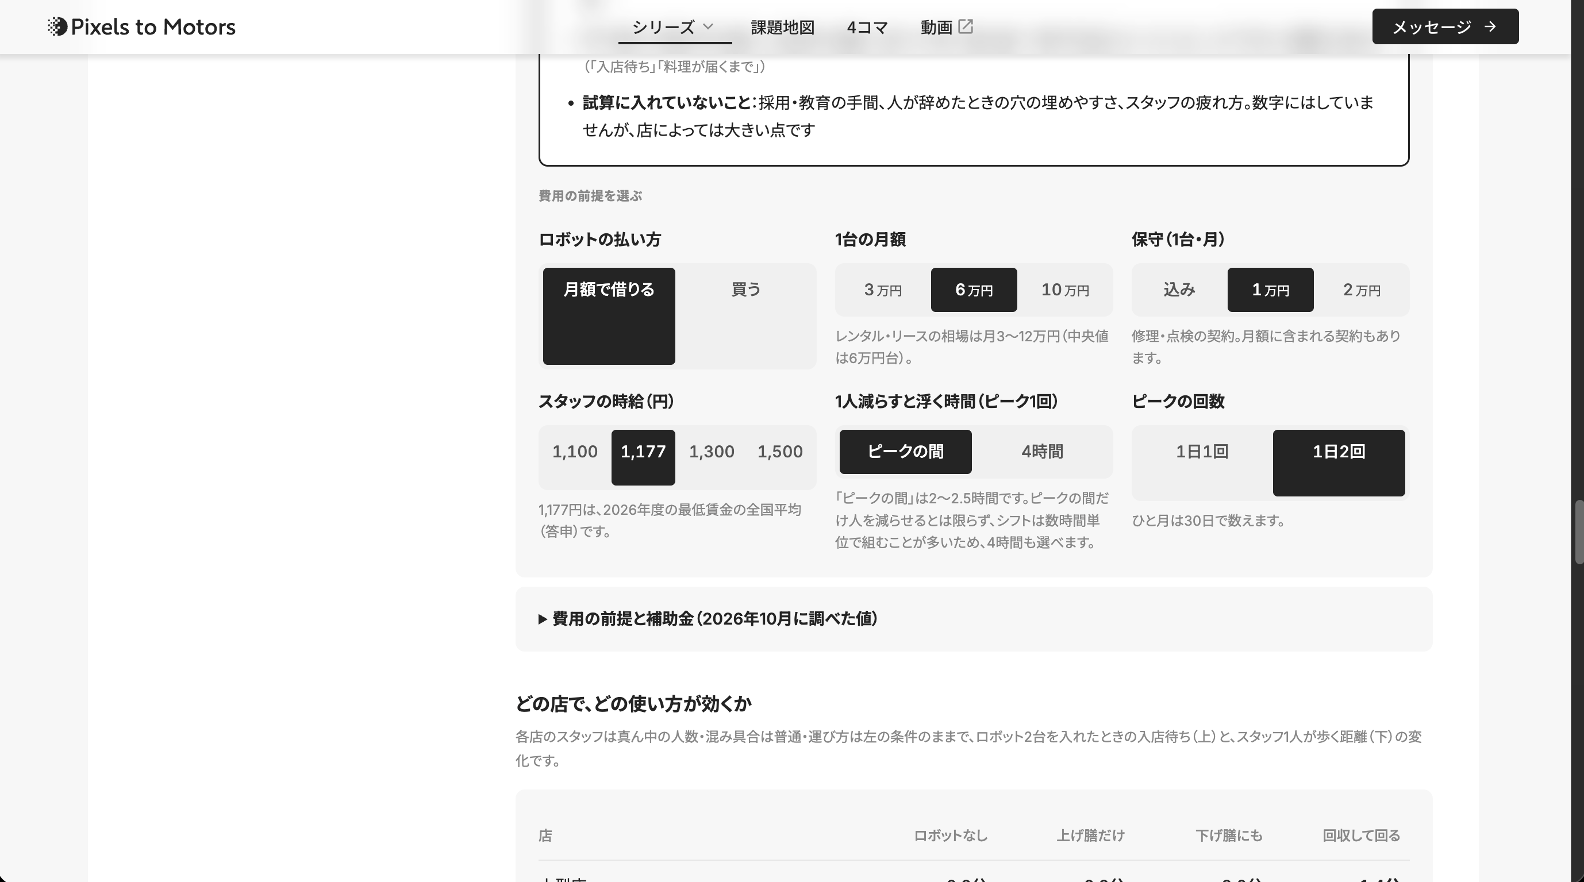Screen dimensions: 1584x882
Task: Select ピークの間 saved time option
Action: coord(905,452)
